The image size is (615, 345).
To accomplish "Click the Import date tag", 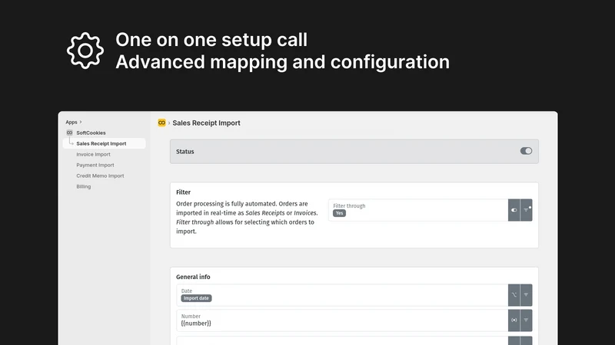I will coord(196,298).
